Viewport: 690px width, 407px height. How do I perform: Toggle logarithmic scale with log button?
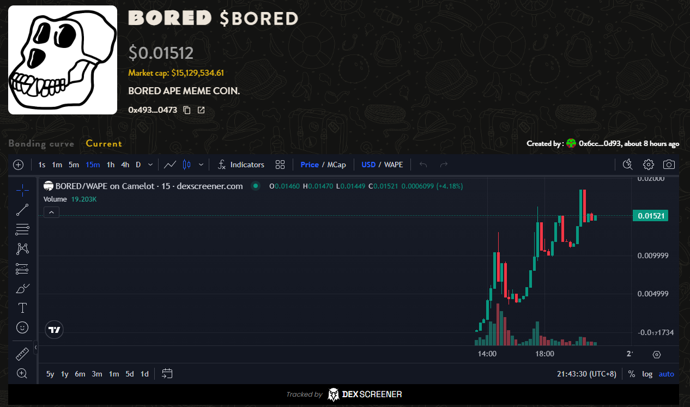647,374
